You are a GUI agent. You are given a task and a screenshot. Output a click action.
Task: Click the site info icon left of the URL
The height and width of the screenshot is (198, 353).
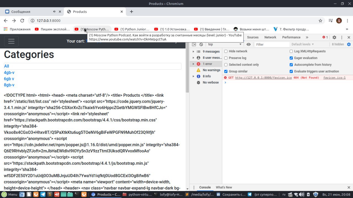pyautogui.click(x=32, y=21)
